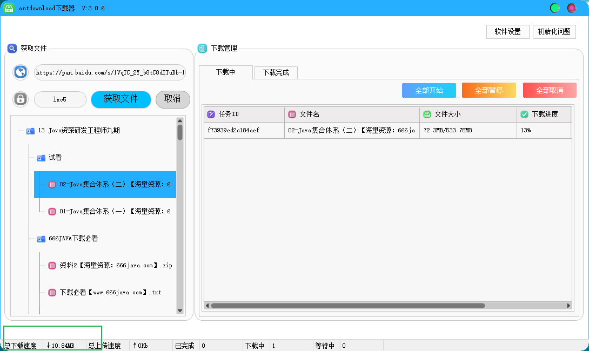
Task: Click the antdownload logo in the title bar
Action: coord(9,8)
